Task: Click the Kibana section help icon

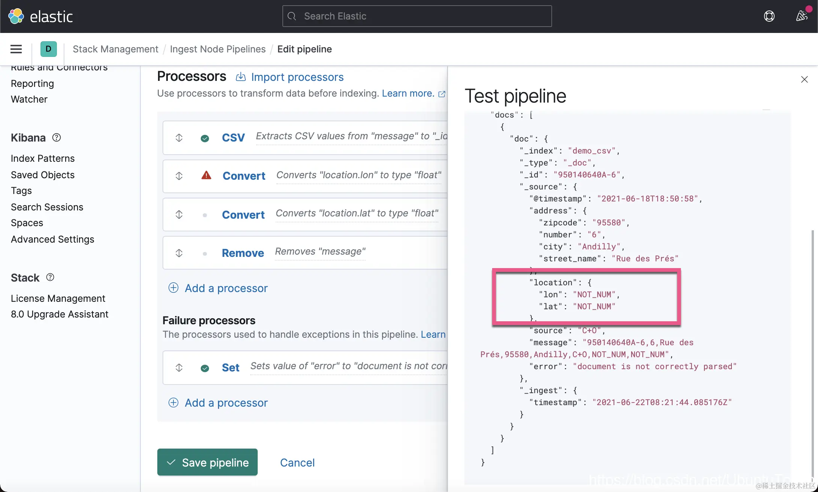Action: pos(57,138)
